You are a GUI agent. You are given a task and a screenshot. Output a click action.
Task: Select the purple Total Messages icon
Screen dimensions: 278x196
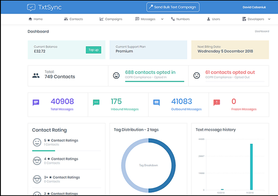[x=36, y=103]
